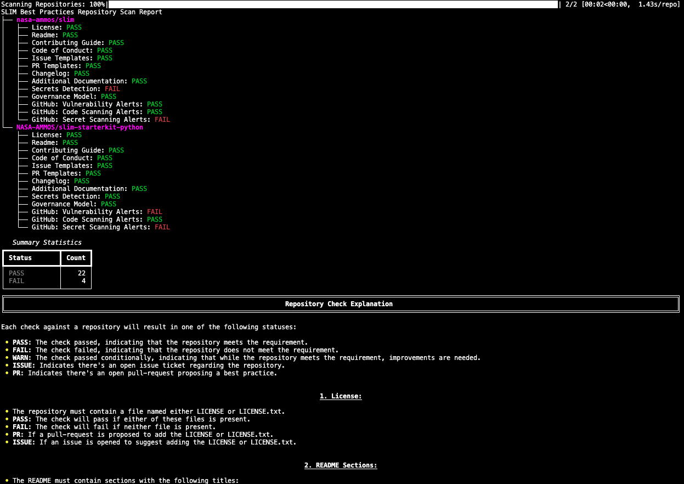Screen dimensions: 684x484
Task: Select the NASA-AMMOS/slim-starterkit-python repository heading
Action: pos(80,127)
